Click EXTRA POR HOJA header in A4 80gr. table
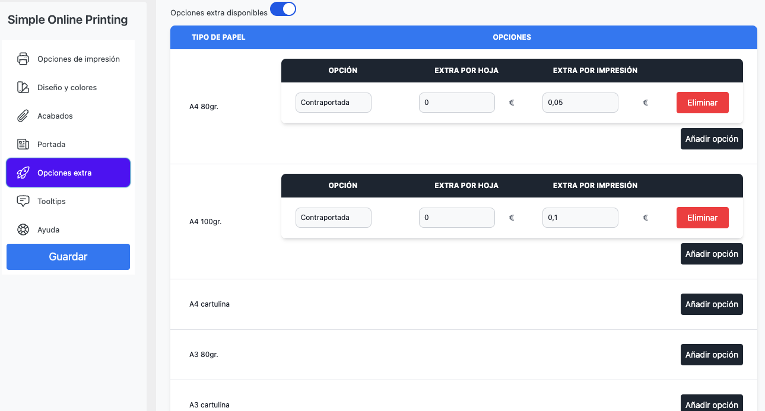This screenshot has height=411, width=765. [466, 71]
